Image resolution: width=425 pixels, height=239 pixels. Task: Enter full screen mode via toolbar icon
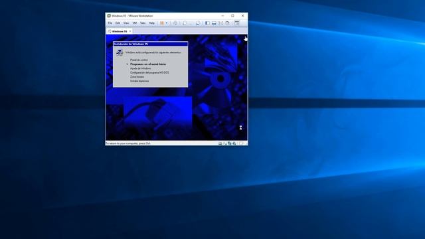[x=220, y=23]
